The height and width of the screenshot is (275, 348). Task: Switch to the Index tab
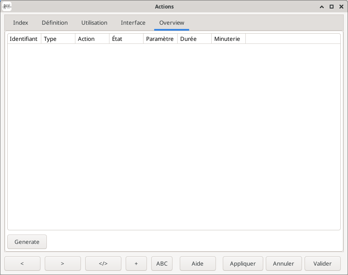point(20,23)
